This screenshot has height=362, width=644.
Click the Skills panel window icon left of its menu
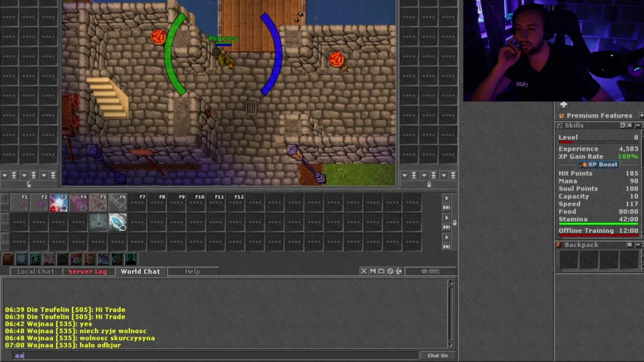point(623,125)
